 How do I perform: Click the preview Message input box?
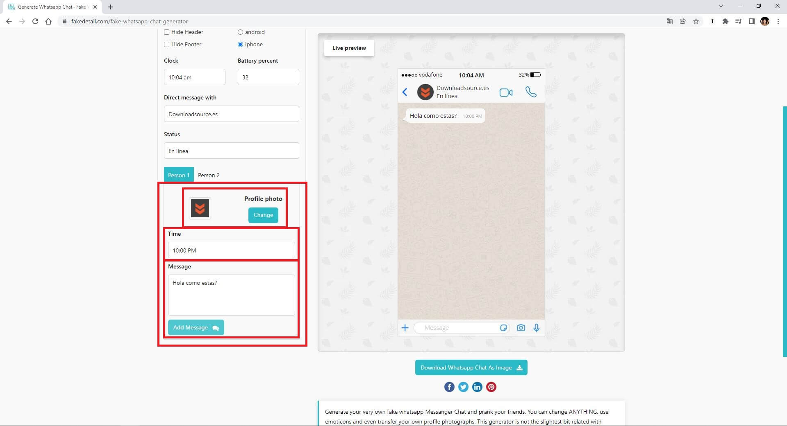tap(462, 328)
